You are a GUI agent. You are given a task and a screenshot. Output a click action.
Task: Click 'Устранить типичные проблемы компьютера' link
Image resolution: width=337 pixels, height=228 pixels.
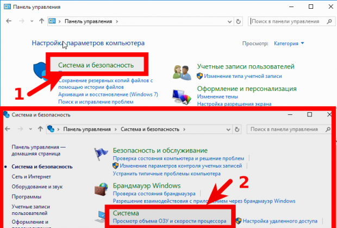click(x=166, y=174)
